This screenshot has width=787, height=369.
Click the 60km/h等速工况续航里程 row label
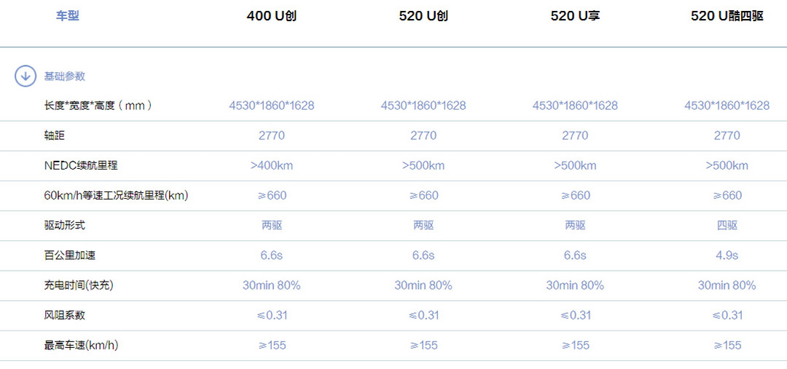tap(116, 196)
